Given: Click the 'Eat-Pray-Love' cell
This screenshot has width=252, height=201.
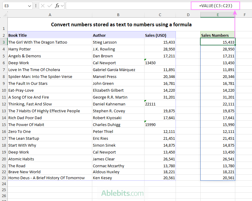Looking at the screenshot, I should [x=50, y=90].
